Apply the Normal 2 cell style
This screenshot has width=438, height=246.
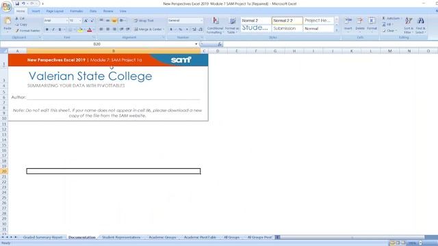pos(256,20)
